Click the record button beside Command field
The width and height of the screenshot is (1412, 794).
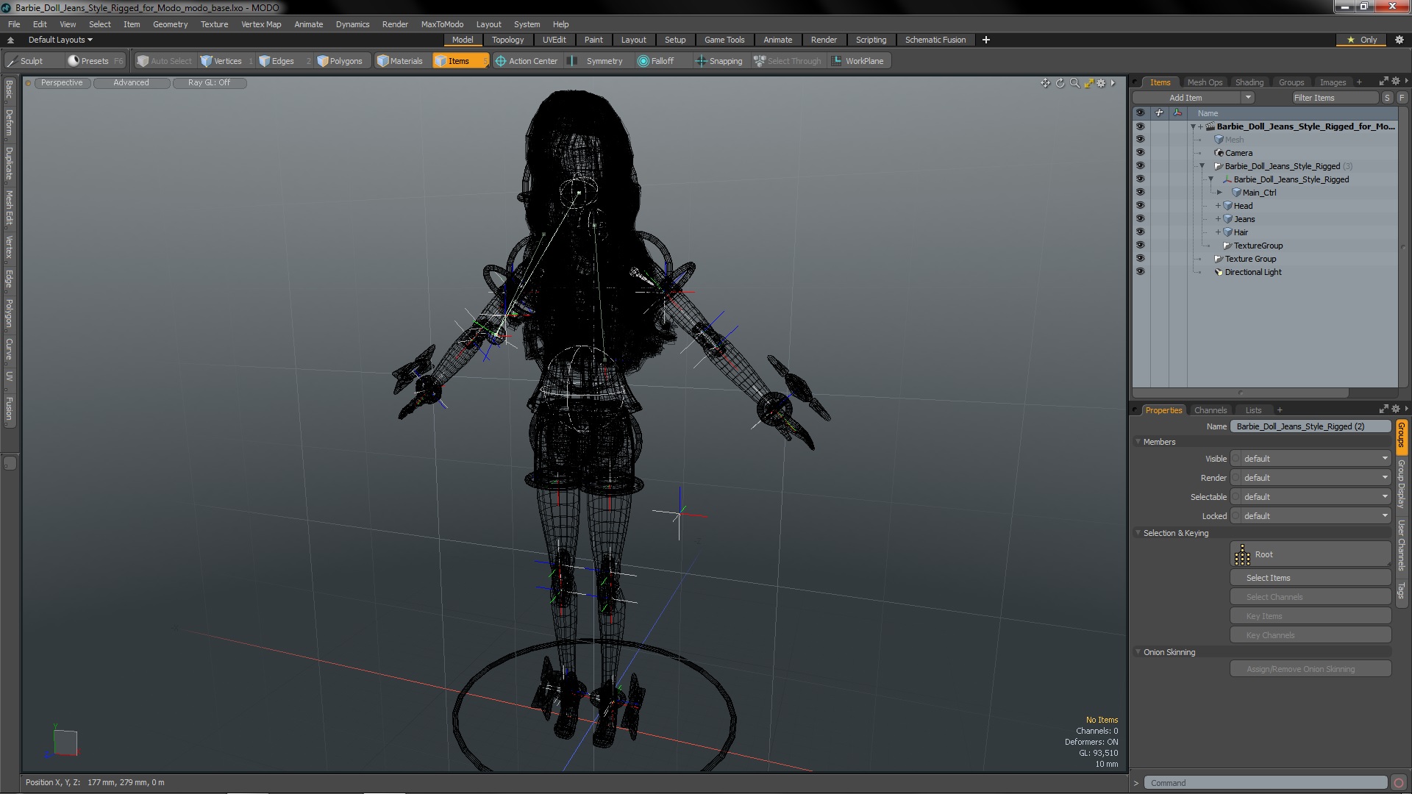click(1399, 783)
